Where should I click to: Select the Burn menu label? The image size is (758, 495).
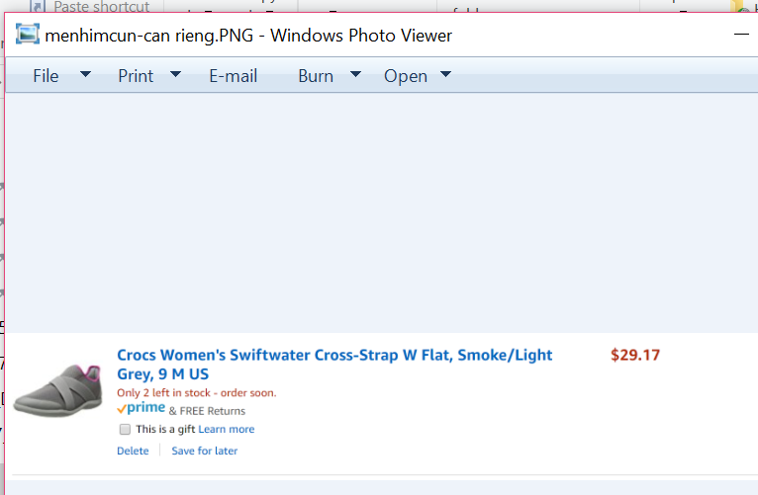tap(316, 76)
